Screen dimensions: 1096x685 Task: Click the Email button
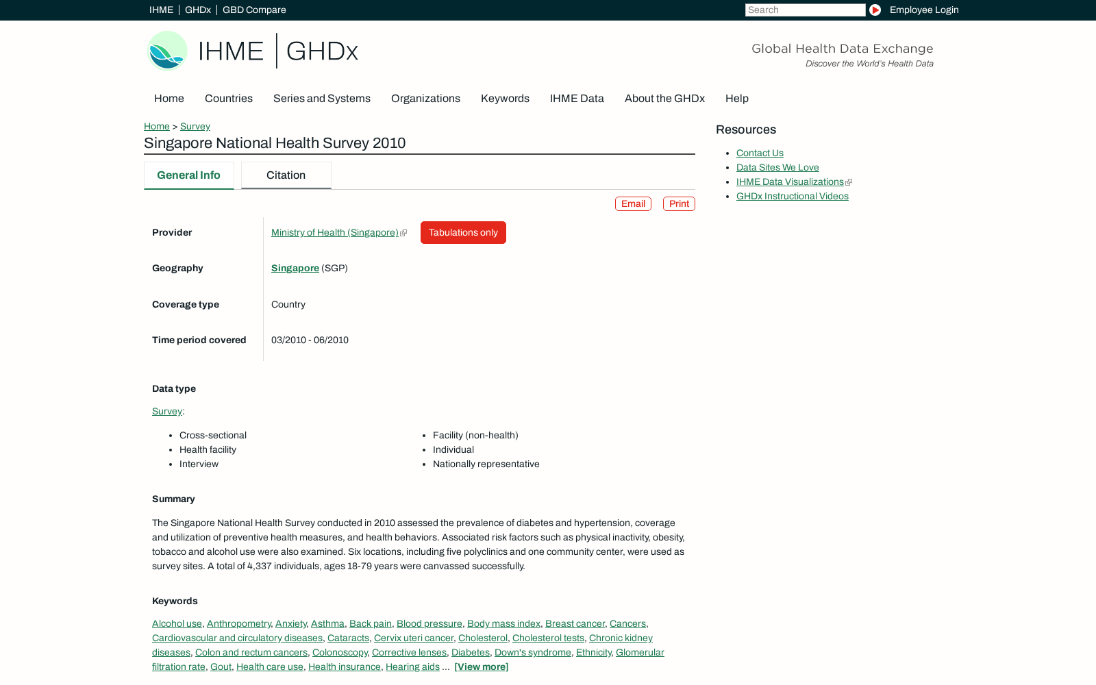pyautogui.click(x=633, y=203)
